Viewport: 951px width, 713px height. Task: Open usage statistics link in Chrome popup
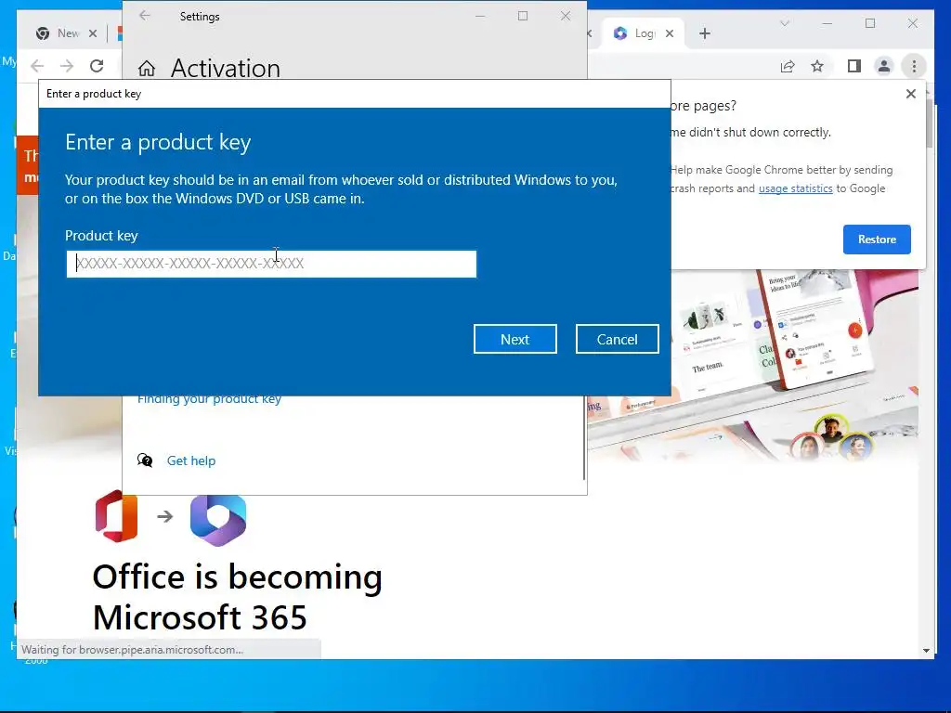click(x=795, y=188)
